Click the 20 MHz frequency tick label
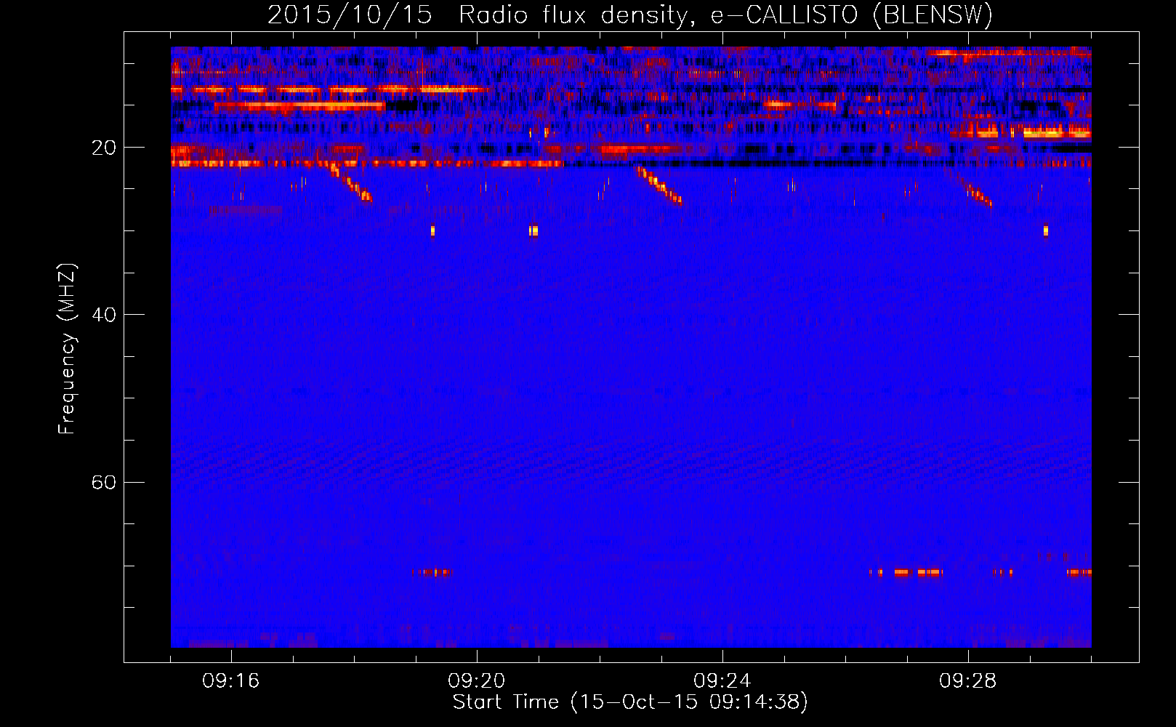 coord(103,148)
